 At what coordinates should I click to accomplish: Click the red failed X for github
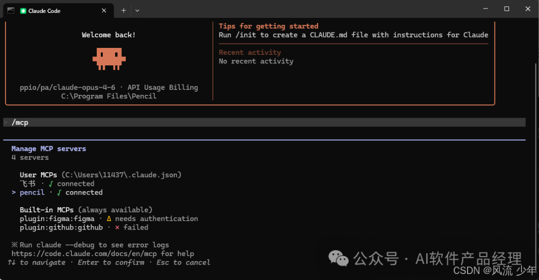point(117,228)
